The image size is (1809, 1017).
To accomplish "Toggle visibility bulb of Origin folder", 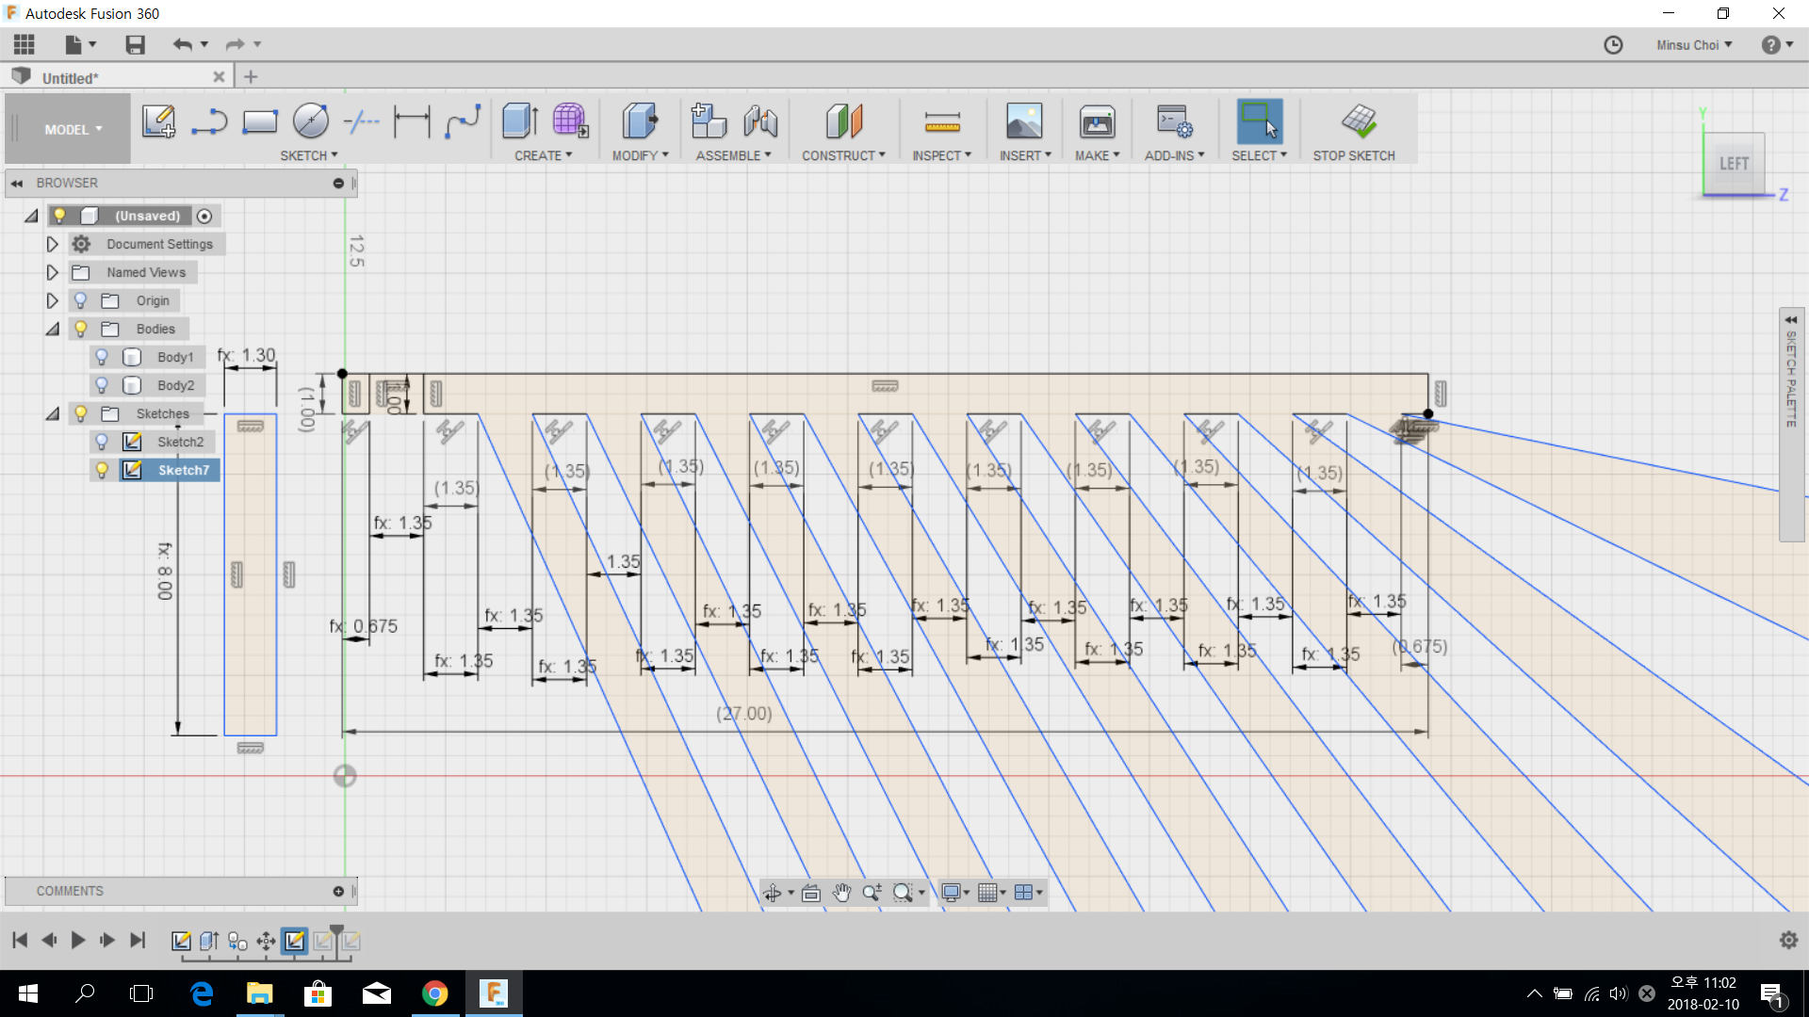I will tap(81, 300).
